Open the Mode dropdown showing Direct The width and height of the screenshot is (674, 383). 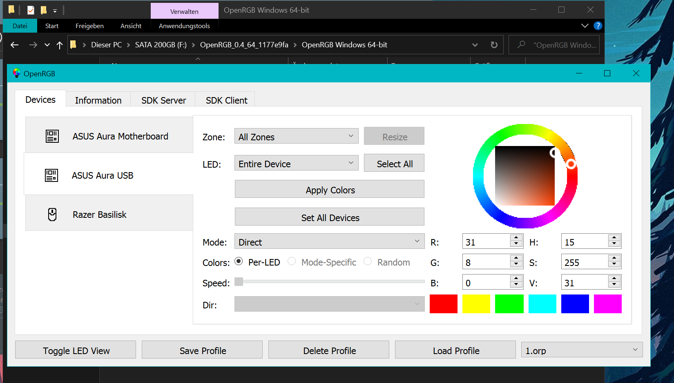[x=329, y=241]
